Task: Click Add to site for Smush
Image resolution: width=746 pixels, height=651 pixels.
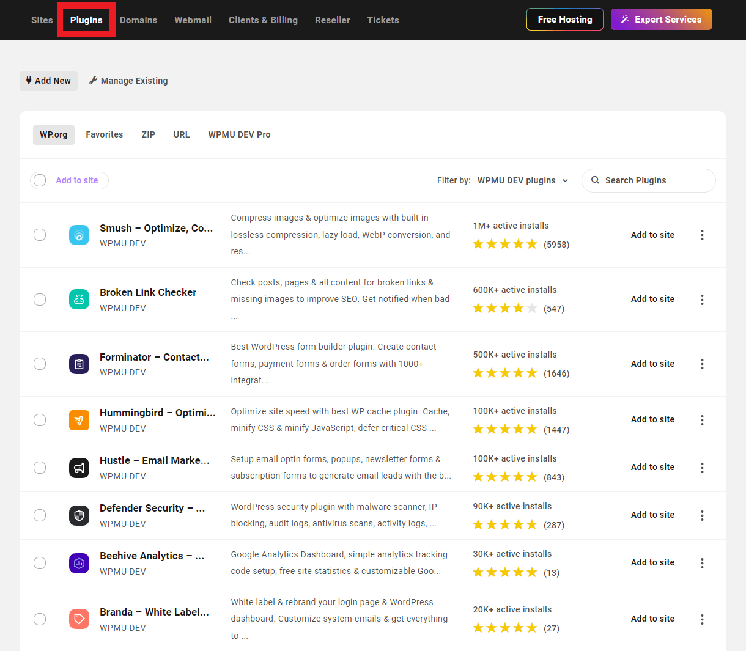Action: pos(652,235)
